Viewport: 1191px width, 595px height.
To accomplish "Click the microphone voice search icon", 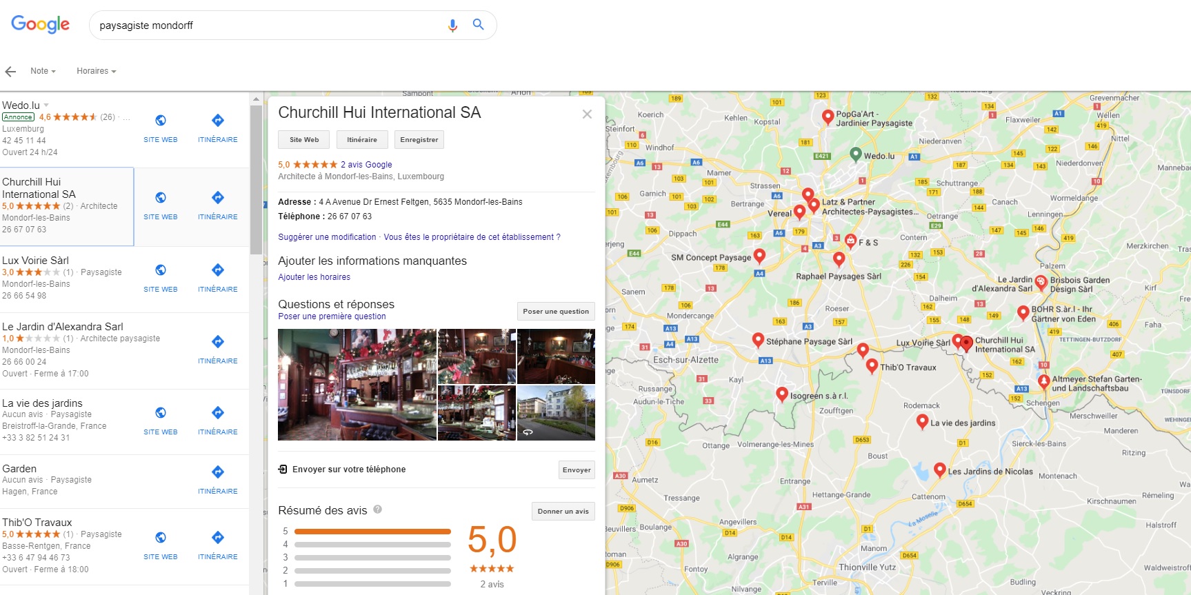I will (452, 26).
